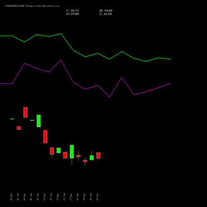Select the high value H: 59.00
Screen dimensions: 207x207
106,11
